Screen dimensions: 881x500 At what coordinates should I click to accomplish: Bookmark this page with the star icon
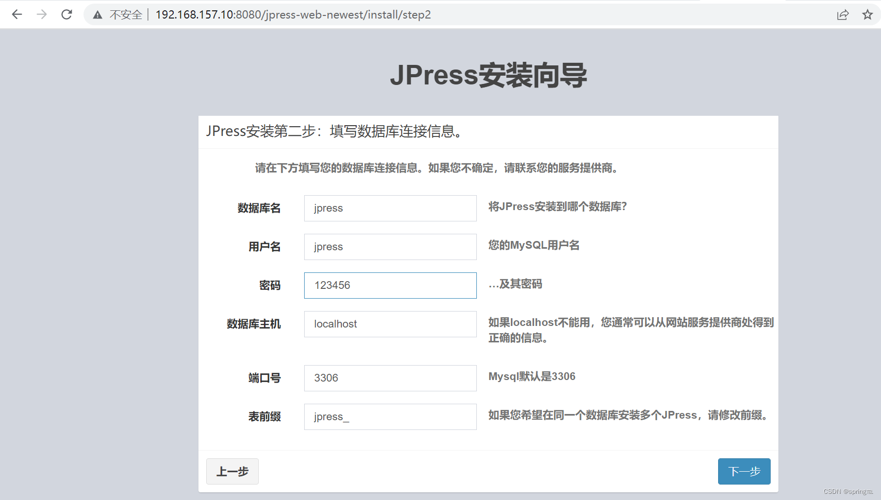coord(868,14)
